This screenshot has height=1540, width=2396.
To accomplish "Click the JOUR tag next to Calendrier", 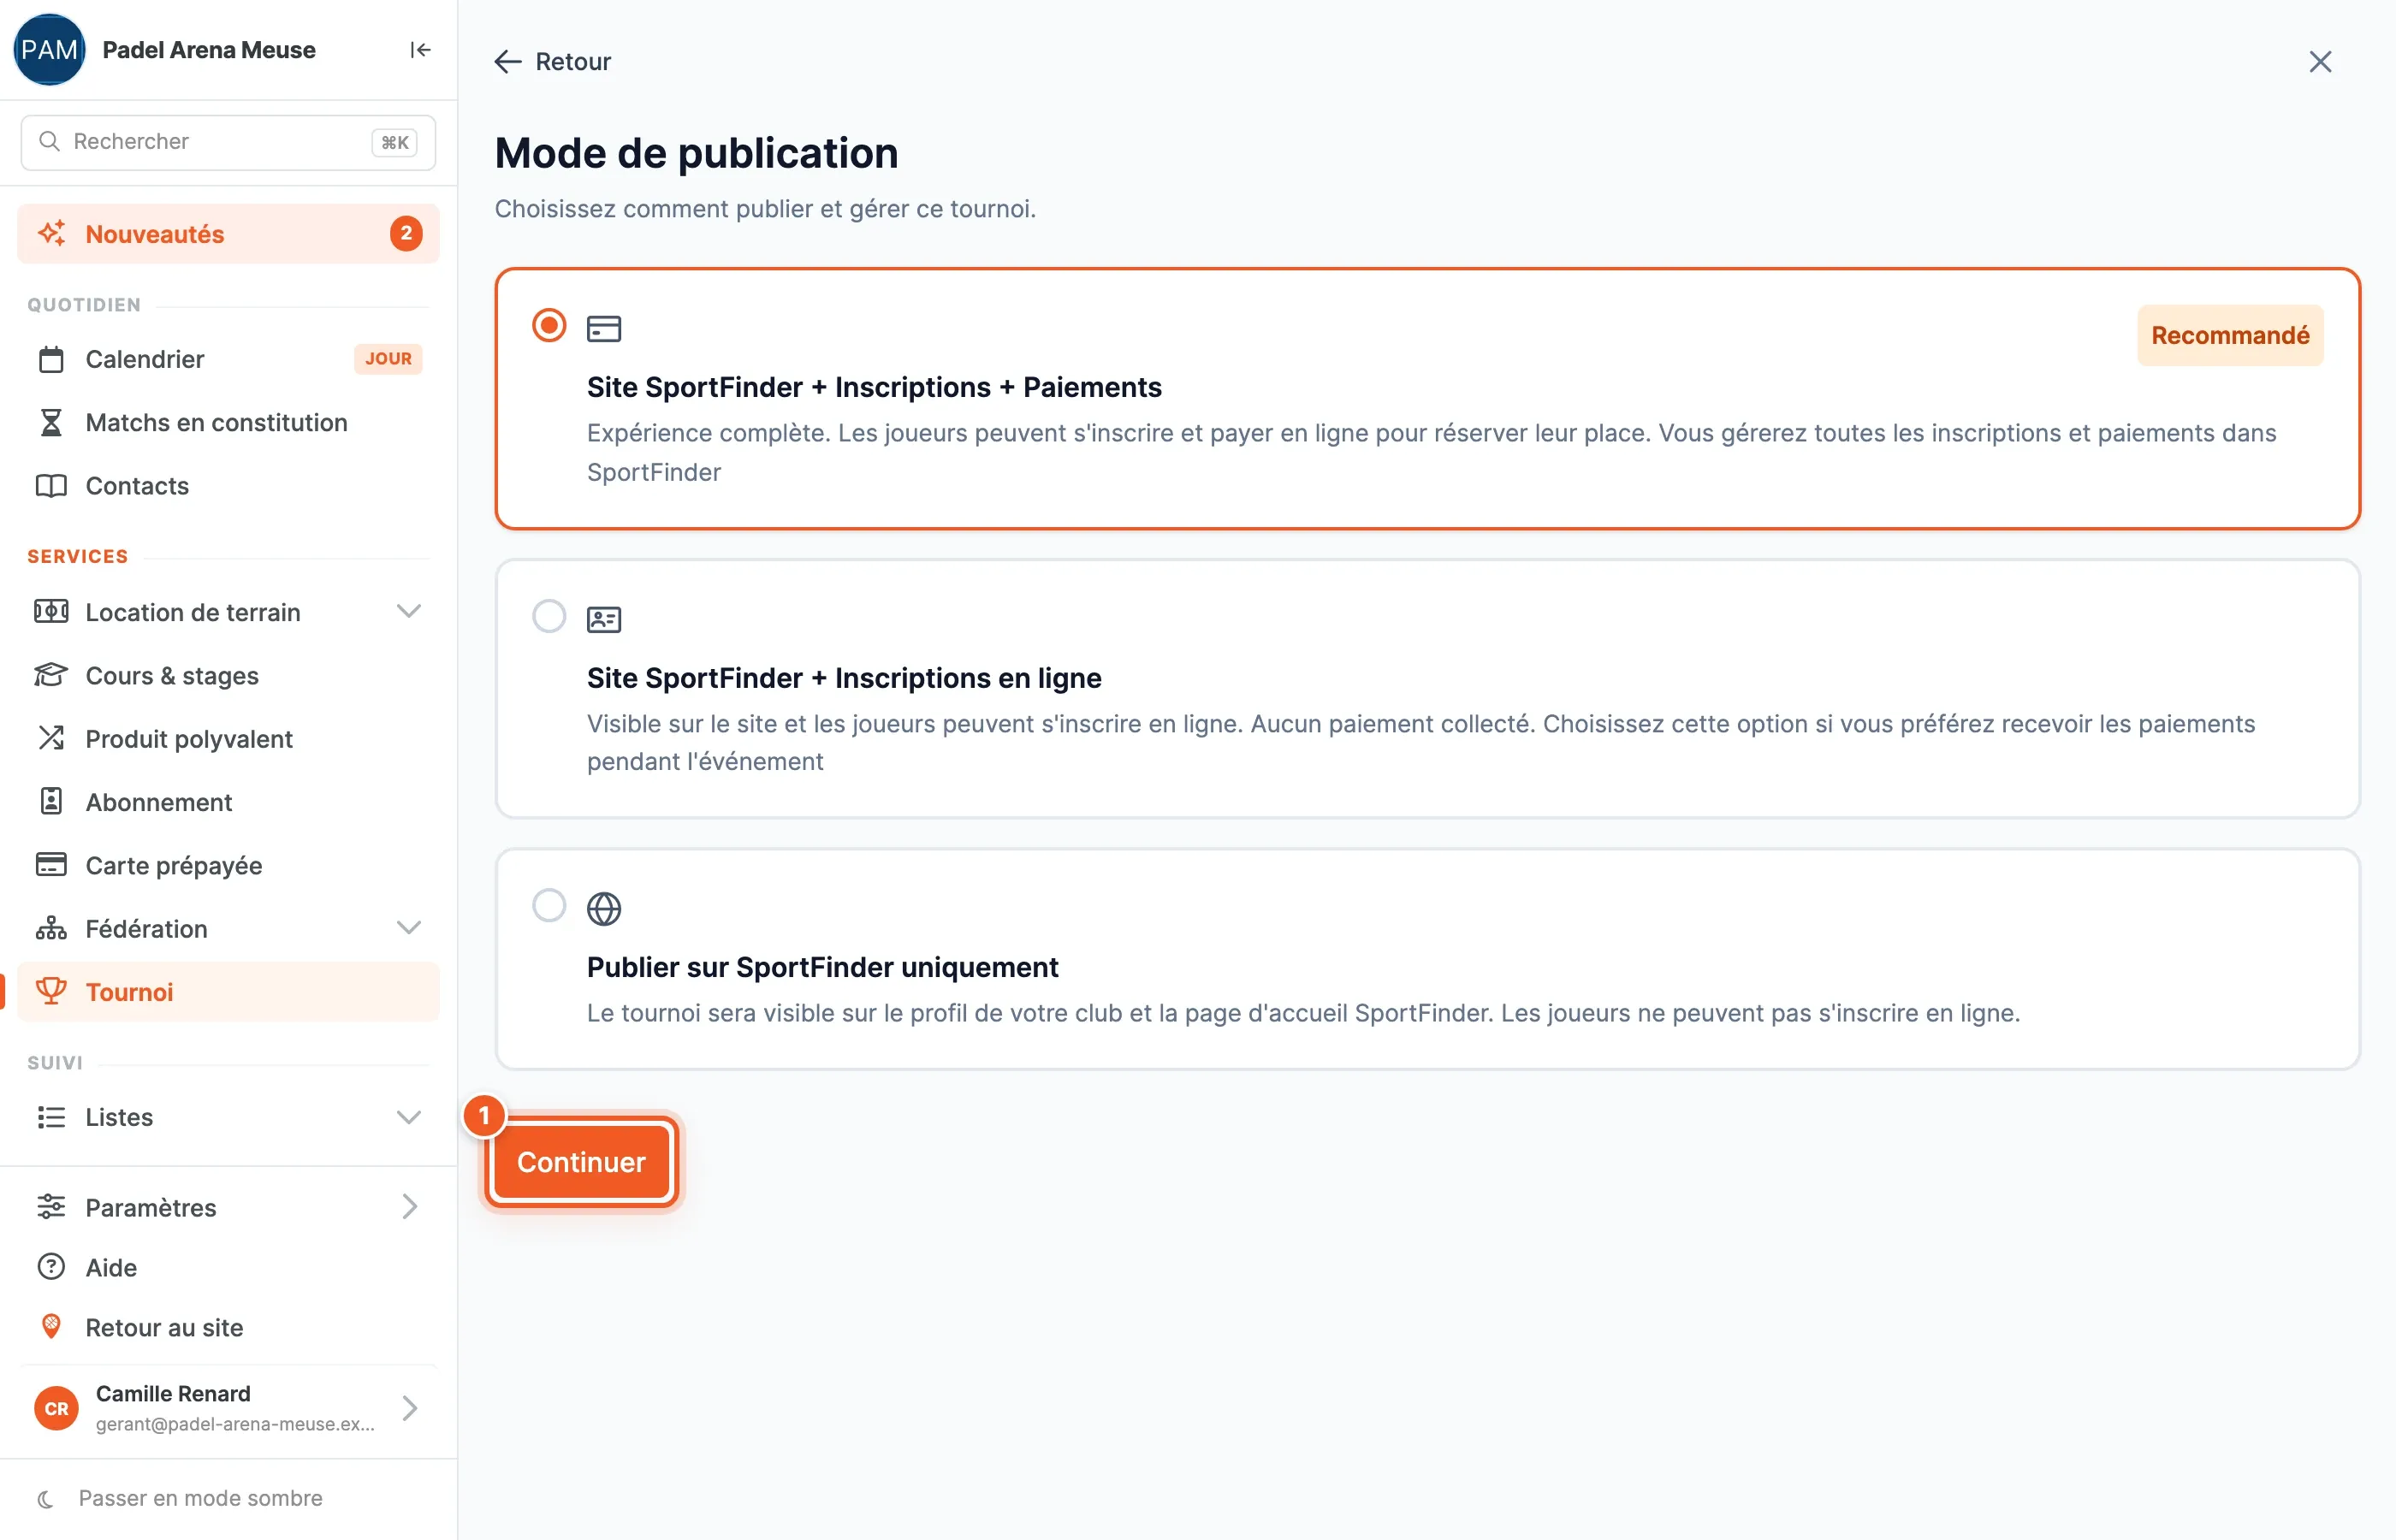I will tap(388, 359).
